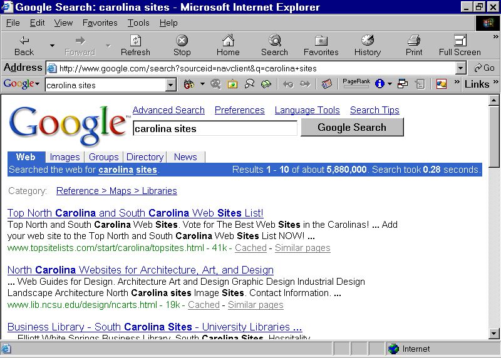Open the IE Search pane icon
The height and width of the screenshot is (358, 501).
tap(274, 46)
